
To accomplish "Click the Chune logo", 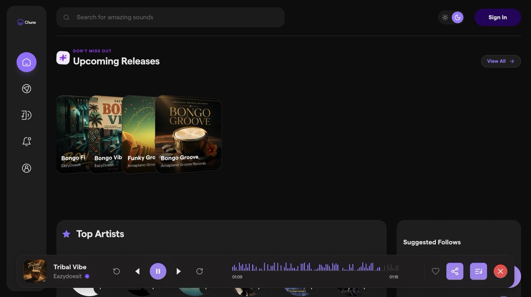I will coord(27,22).
